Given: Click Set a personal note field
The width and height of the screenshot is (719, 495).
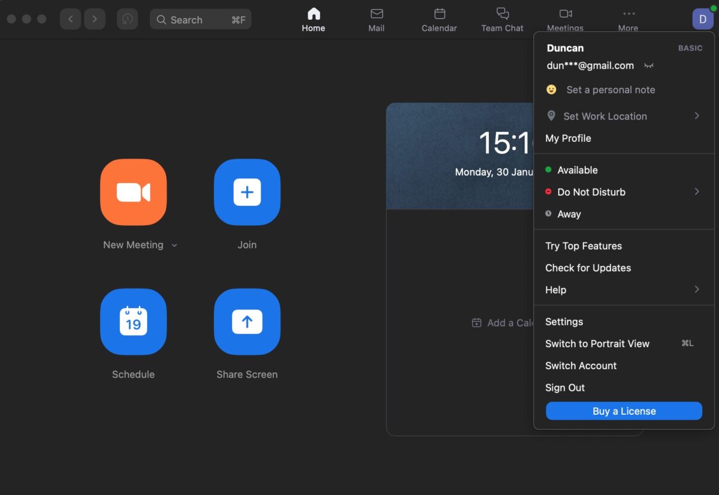Looking at the screenshot, I should pyautogui.click(x=611, y=90).
